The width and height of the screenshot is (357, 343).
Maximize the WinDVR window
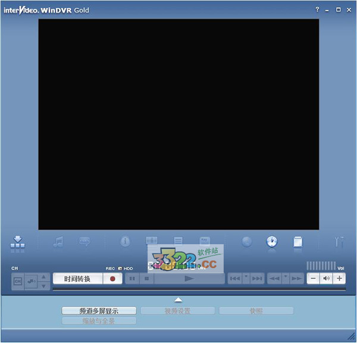pyautogui.click(x=339, y=10)
